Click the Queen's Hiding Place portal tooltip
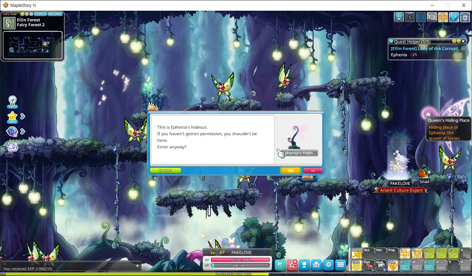The image size is (472, 276). coord(449,129)
